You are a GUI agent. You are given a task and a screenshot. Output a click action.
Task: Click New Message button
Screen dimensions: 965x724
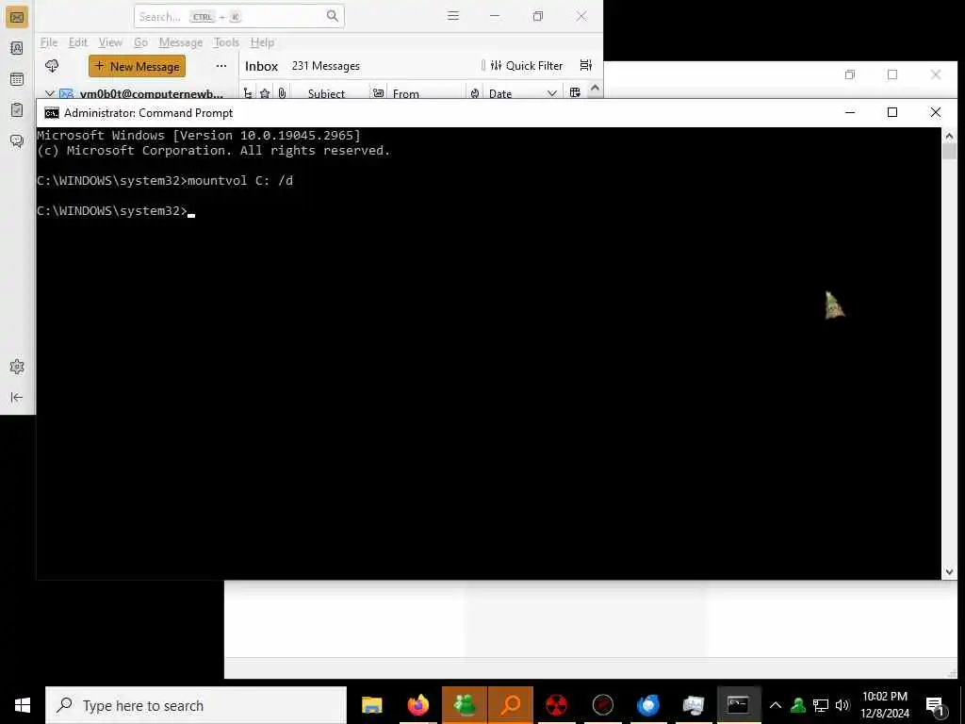tap(138, 66)
